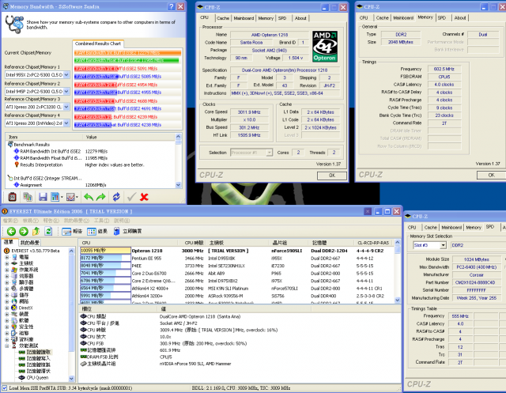Click the scroll up arrow of EVEREST's benchmark list
Image resolution: width=506 pixels, height=393 pixels.
tap(397, 242)
